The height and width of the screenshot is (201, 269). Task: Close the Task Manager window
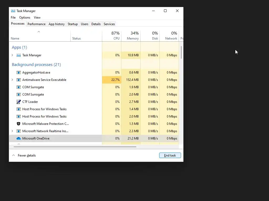[177, 11]
